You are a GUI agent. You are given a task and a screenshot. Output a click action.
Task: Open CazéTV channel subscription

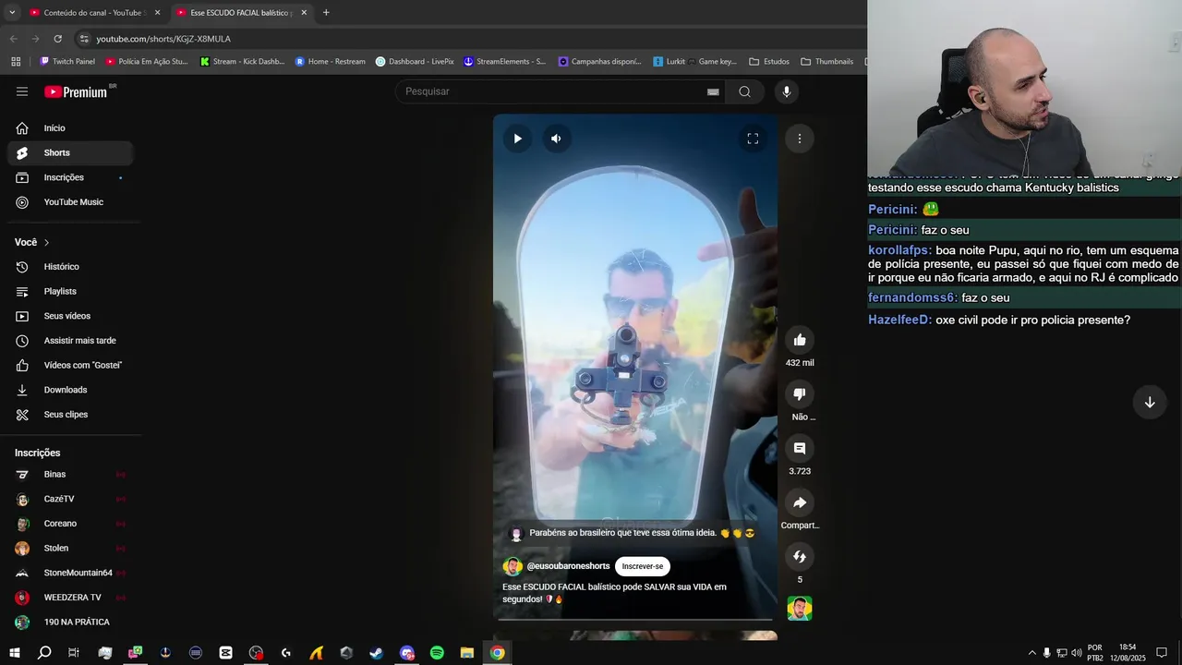pyautogui.click(x=70, y=499)
